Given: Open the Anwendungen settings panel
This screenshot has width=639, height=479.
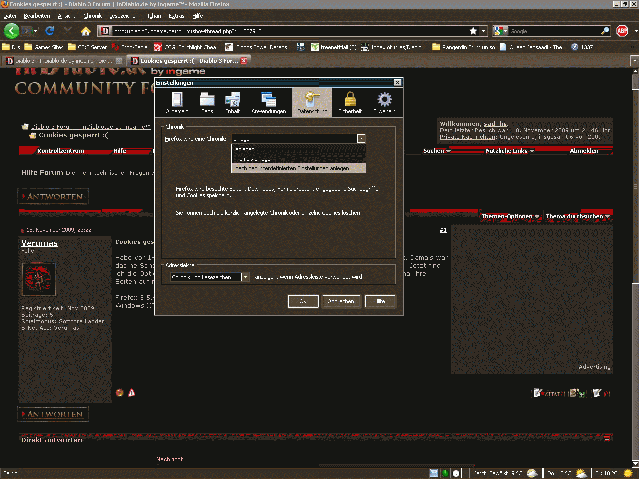Looking at the screenshot, I should (x=268, y=103).
